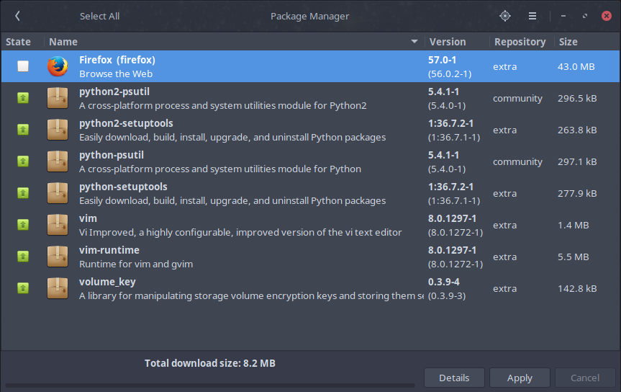Click Select All in the header
Screen dimensions: 621x392
point(99,16)
